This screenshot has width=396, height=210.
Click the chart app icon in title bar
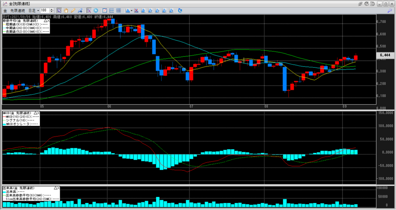point(5,4)
